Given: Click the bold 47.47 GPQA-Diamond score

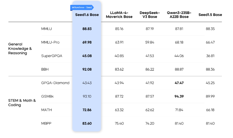Looking at the screenshot, I should pos(179,83).
